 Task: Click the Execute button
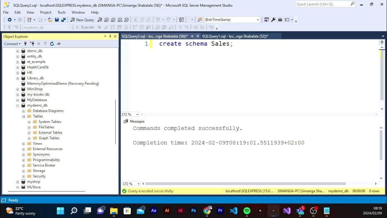coord(85,27)
